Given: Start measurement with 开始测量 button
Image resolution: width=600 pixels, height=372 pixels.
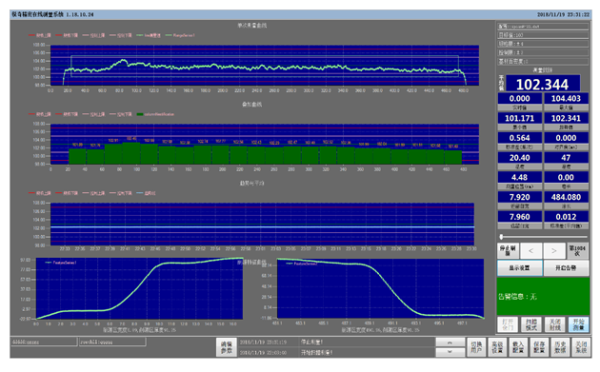Looking at the screenshot, I should (578, 324).
